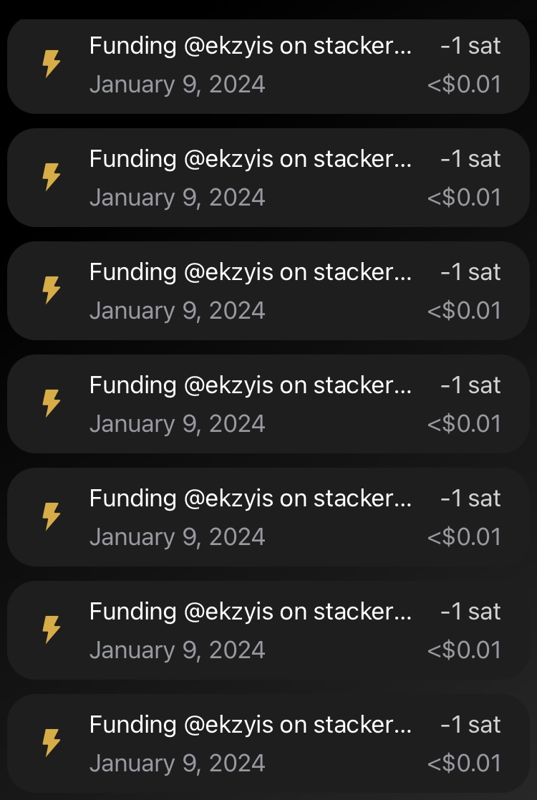Tap the lightning bolt in the fifth transaction
The width and height of the screenshot is (537, 800).
click(x=51, y=516)
